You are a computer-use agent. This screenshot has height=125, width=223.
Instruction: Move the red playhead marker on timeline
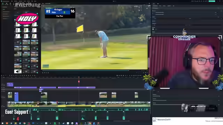(x=79, y=82)
